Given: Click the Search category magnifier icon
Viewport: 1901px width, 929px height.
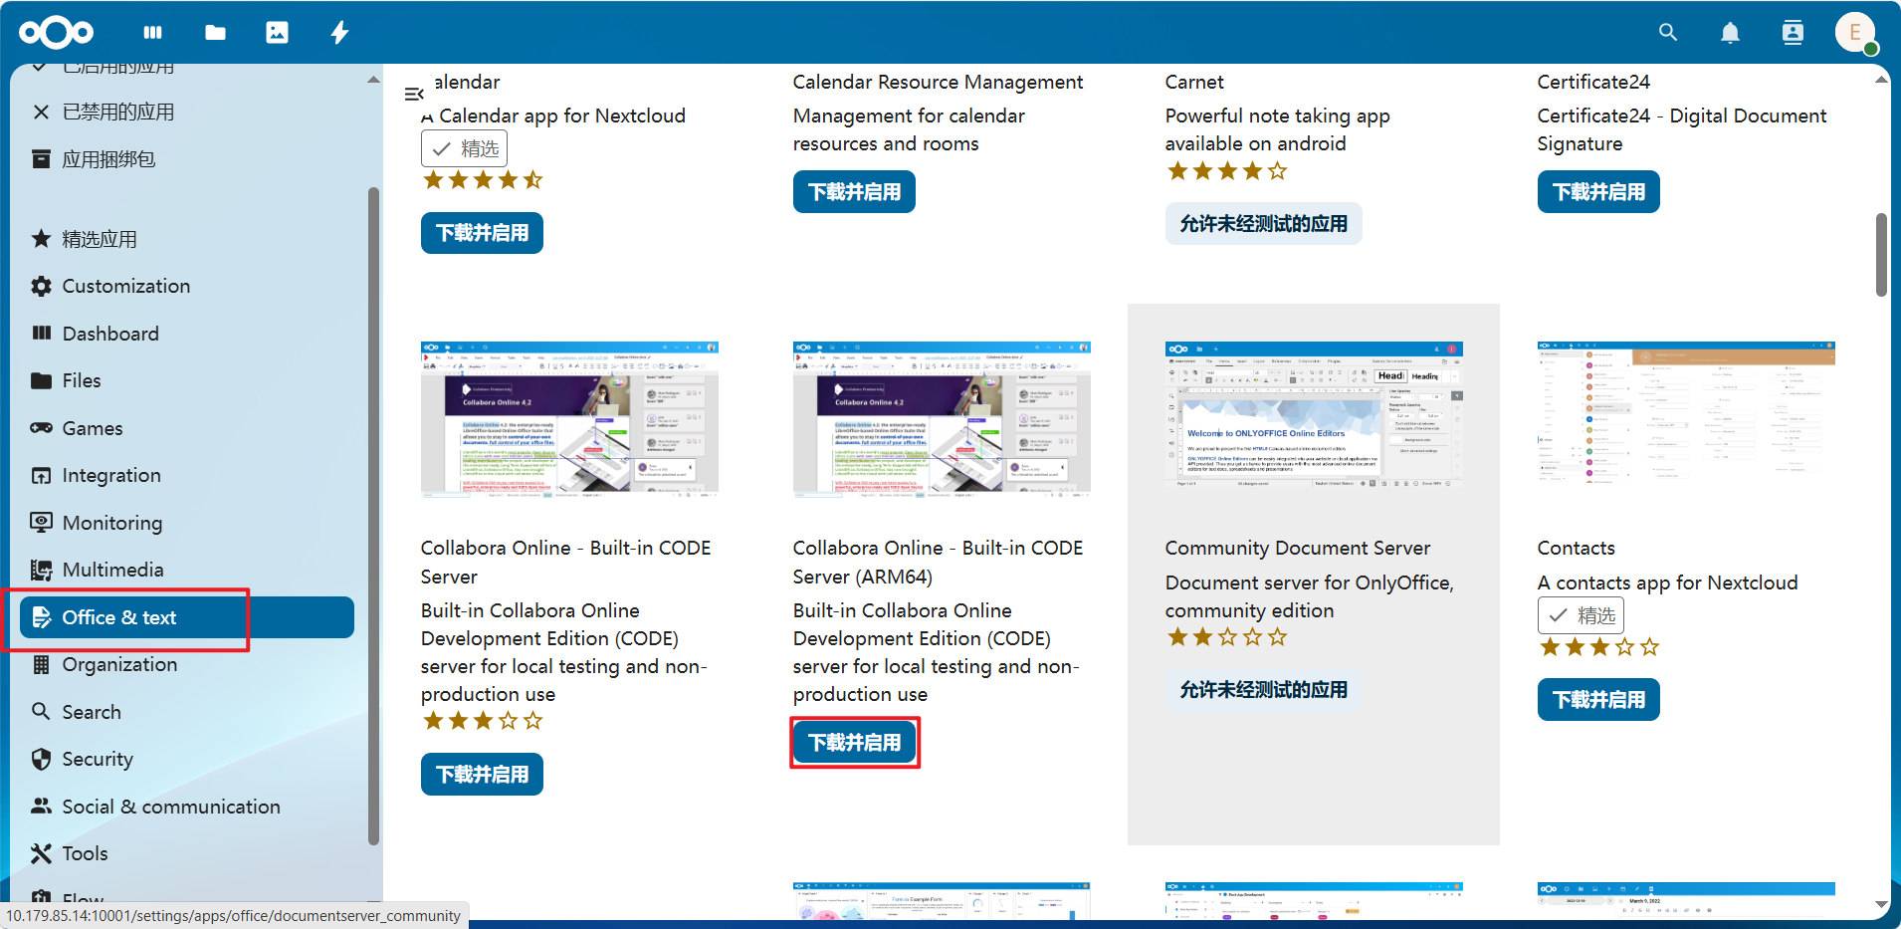Looking at the screenshot, I should (x=41, y=712).
